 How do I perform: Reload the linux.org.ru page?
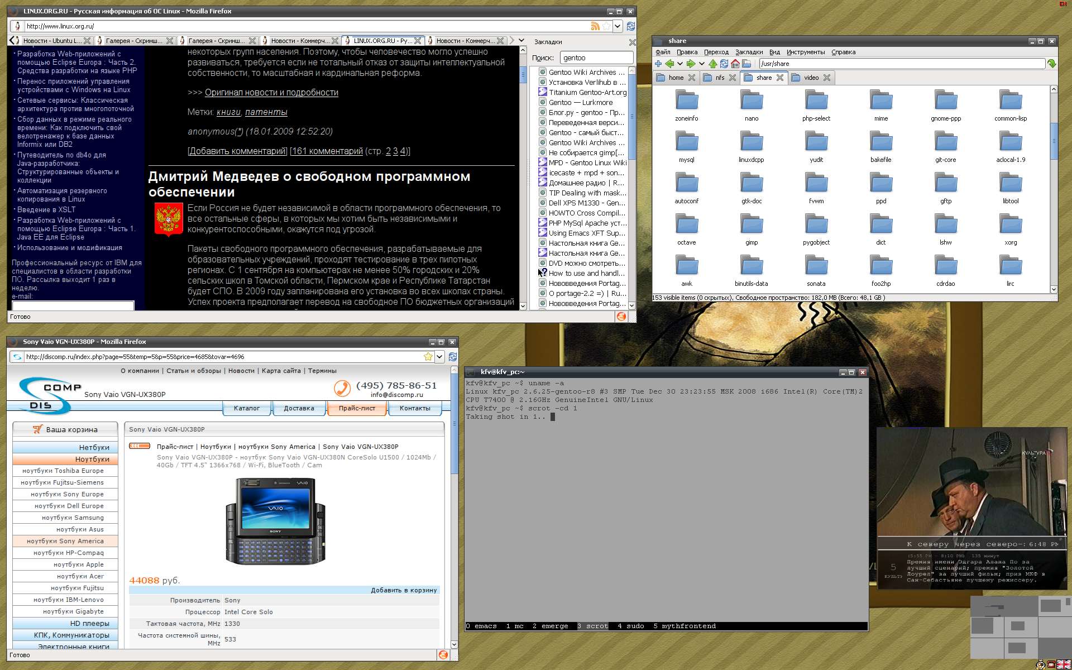(631, 26)
